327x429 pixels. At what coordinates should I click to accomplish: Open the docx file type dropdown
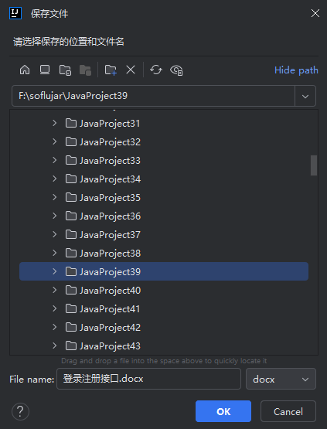click(x=281, y=379)
